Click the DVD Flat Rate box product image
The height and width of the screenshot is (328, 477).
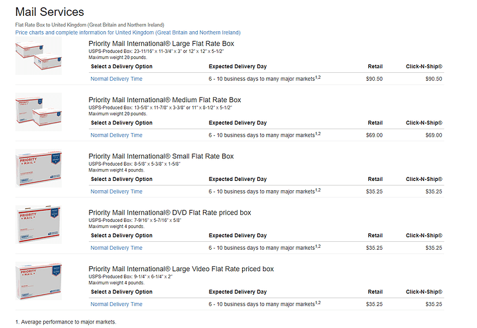pyautogui.click(x=38, y=225)
